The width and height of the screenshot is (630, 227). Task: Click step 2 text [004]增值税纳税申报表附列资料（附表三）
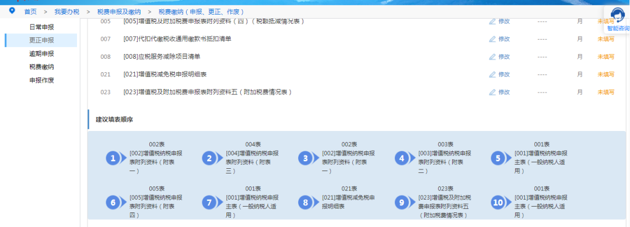[x=253, y=162]
